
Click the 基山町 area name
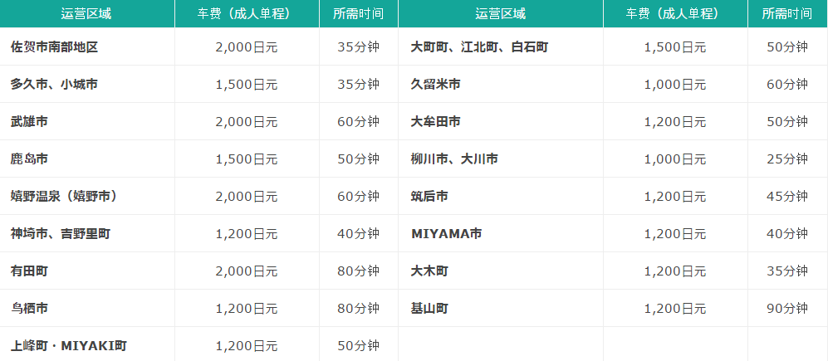430,309
